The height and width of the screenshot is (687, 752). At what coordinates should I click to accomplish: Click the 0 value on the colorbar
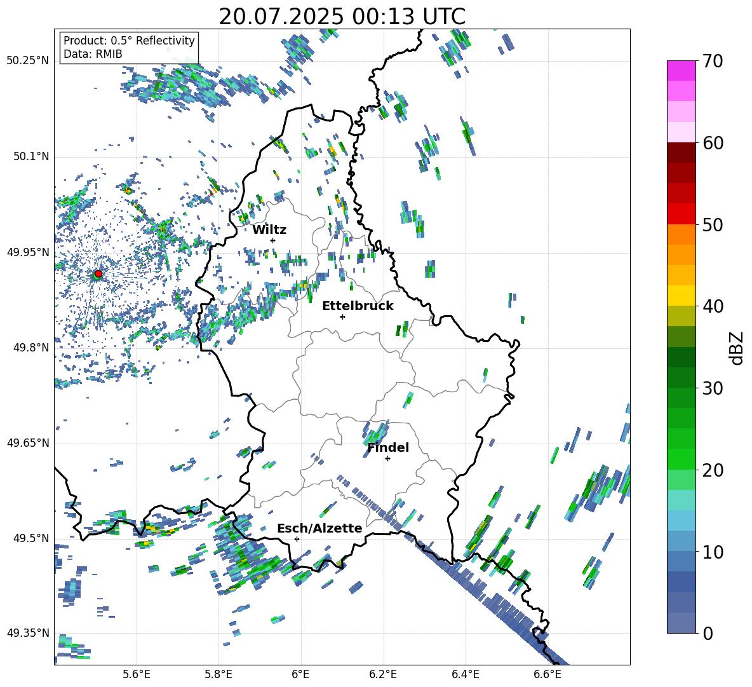[x=708, y=633]
